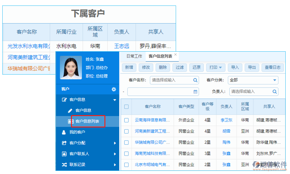Click the share icon beside 客户分配
The image size is (290, 174).
[64, 142]
